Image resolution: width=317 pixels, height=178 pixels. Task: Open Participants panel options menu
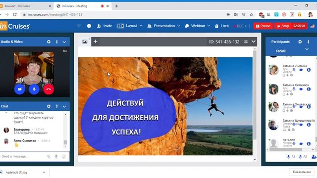(308, 42)
